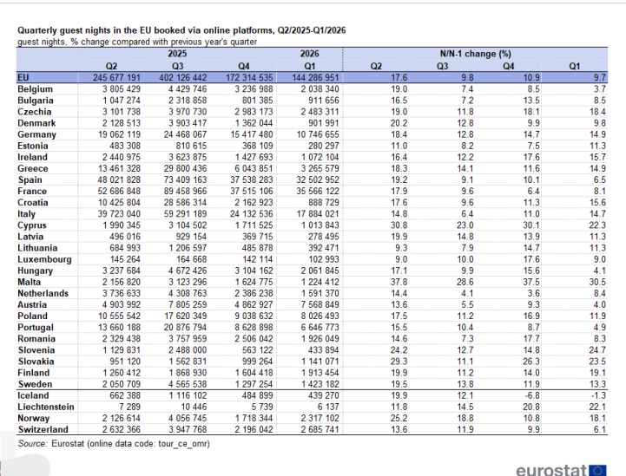Screen dimensions: 626x476
Task: Click the 2026 Q1 column header
Action: pyautogui.click(x=310, y=66)
